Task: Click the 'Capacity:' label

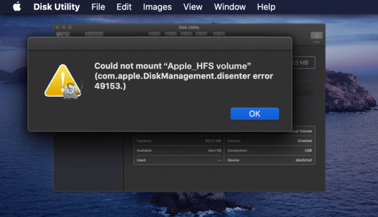Action: 145,141
